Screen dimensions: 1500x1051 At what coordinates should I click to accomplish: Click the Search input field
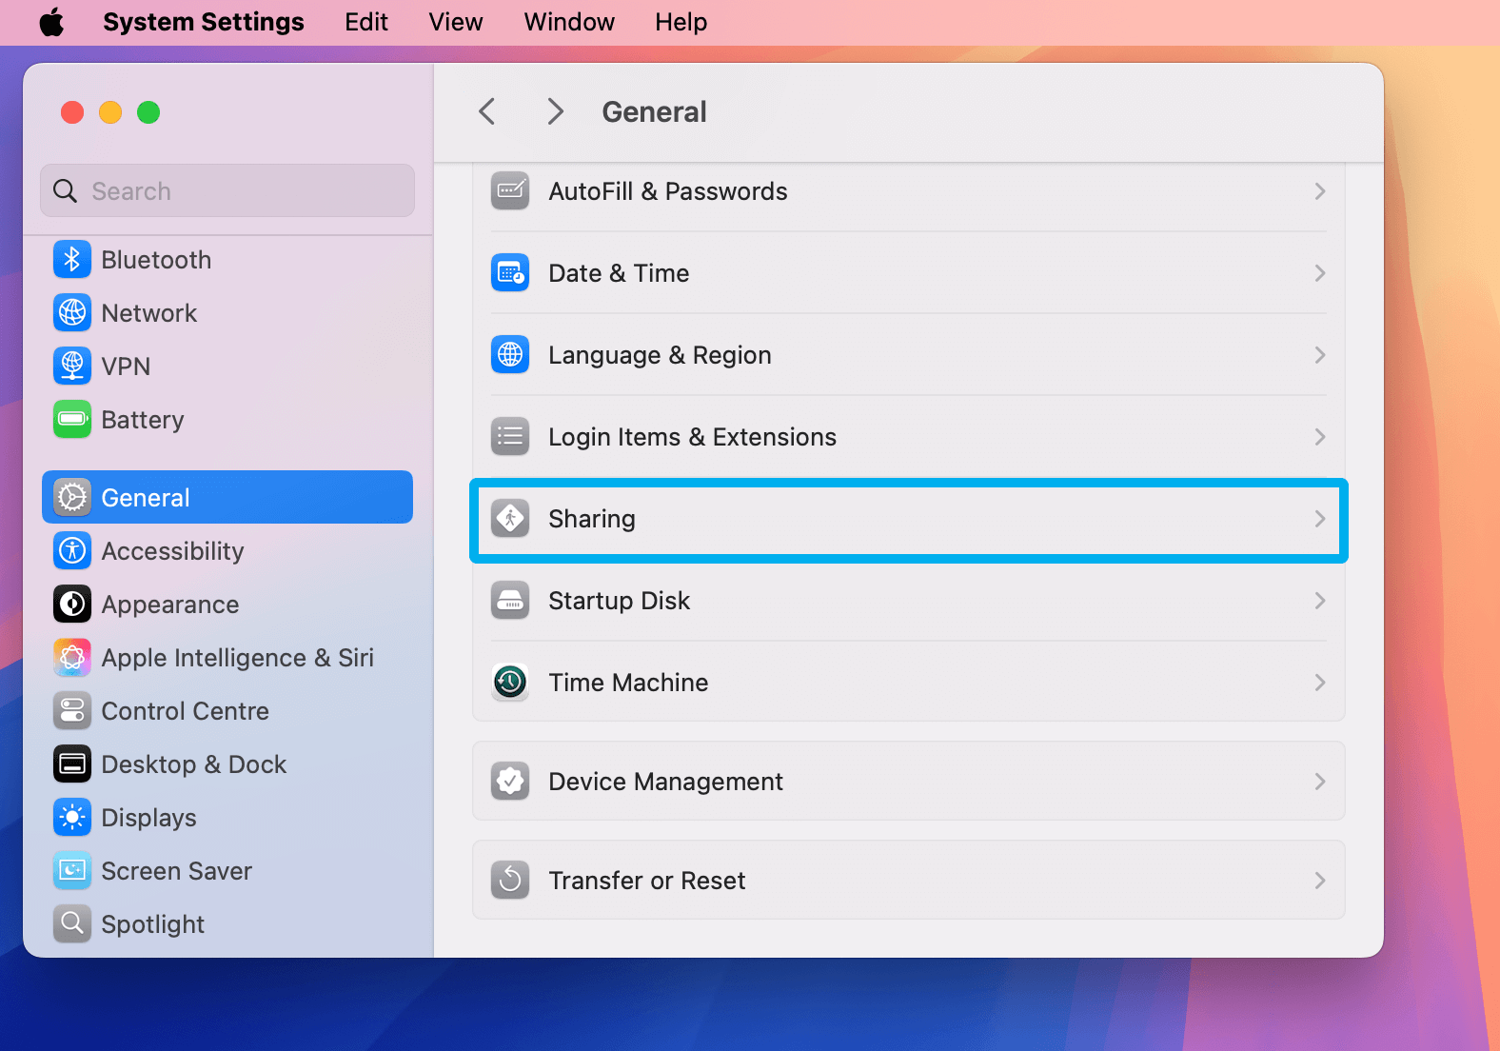point(227,190)
